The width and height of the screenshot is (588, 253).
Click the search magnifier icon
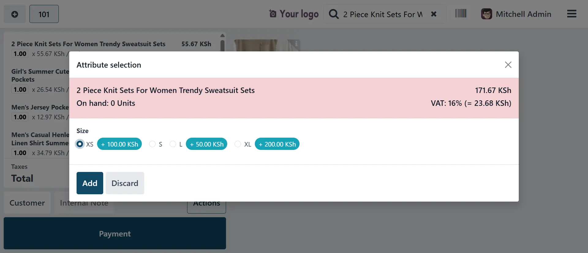[334, 14]
